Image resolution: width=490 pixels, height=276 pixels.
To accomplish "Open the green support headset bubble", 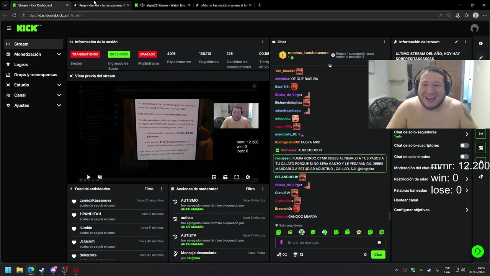I will [477, 251].
